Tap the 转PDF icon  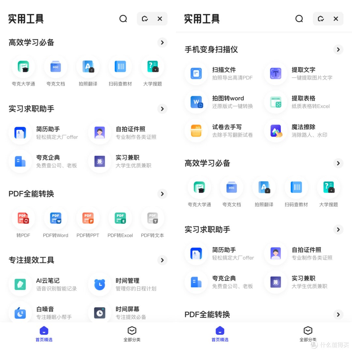[x=23, y=218]
